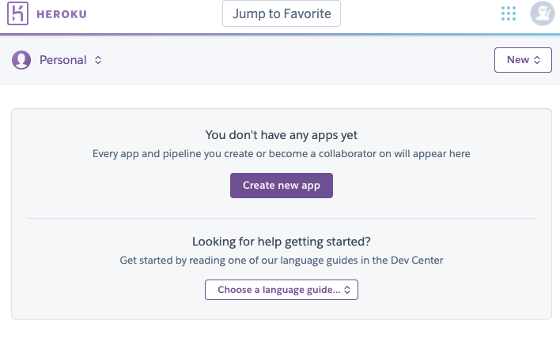Click the Heroku logo icon
This screenshot has width=560, height=349.
(17, 13)
